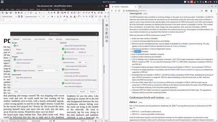
Task: Click the Print icon in Writer toolbar
Action: [19, 13]
